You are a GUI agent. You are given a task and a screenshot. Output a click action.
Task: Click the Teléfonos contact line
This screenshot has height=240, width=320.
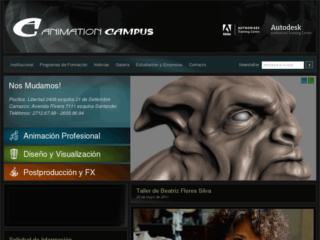pos(46,113)
